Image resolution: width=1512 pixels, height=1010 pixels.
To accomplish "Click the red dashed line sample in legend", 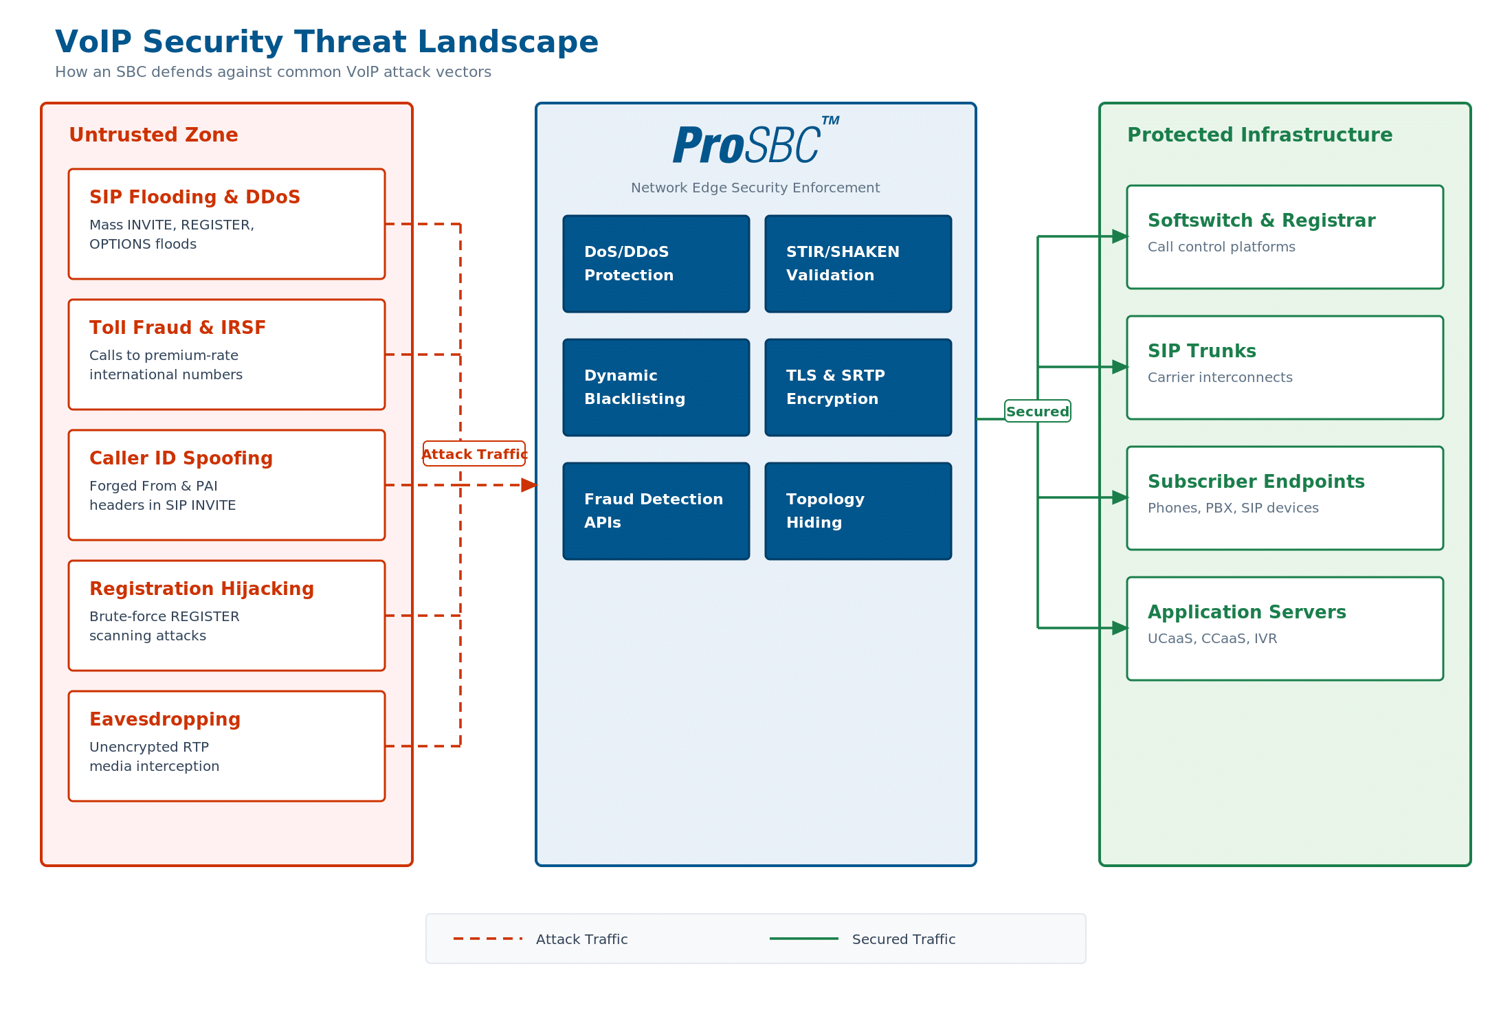I will 488,939.
